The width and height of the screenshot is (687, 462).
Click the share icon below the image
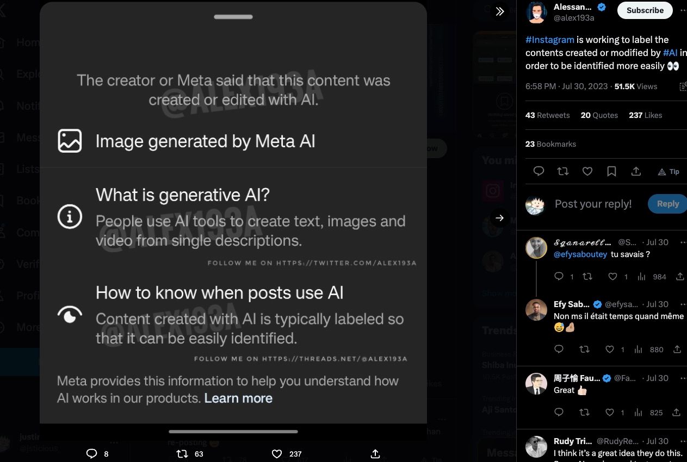click(x=375, y=453)
